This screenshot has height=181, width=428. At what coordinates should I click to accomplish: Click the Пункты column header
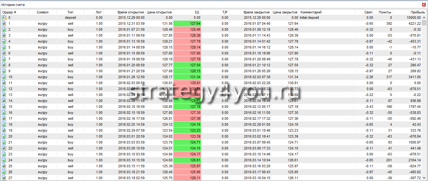(x=384, y=12)
